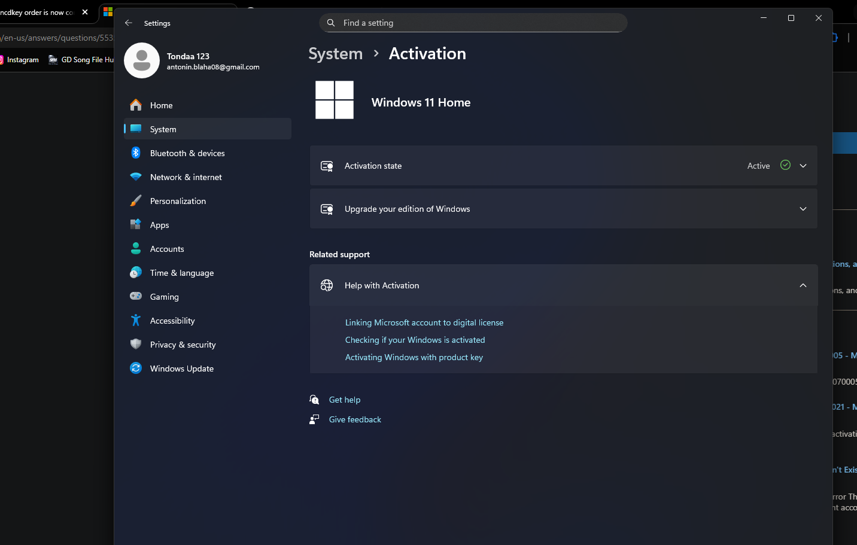The width and height of the screenshot is (857, 545).
Task: Click the Give feedback person icon
Action: 314,419
